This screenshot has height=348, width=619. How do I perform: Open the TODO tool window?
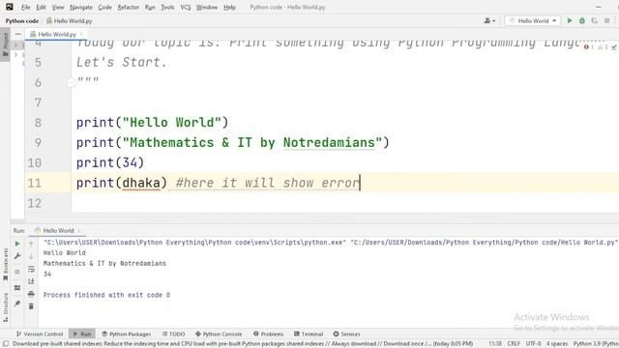coord(174,333)
